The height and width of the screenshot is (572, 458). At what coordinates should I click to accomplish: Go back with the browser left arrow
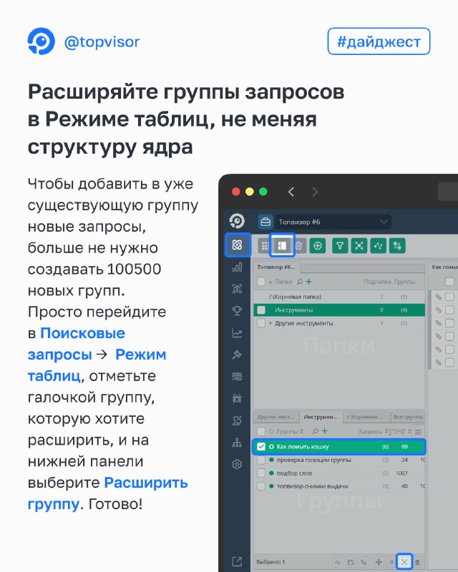[291, 192]
